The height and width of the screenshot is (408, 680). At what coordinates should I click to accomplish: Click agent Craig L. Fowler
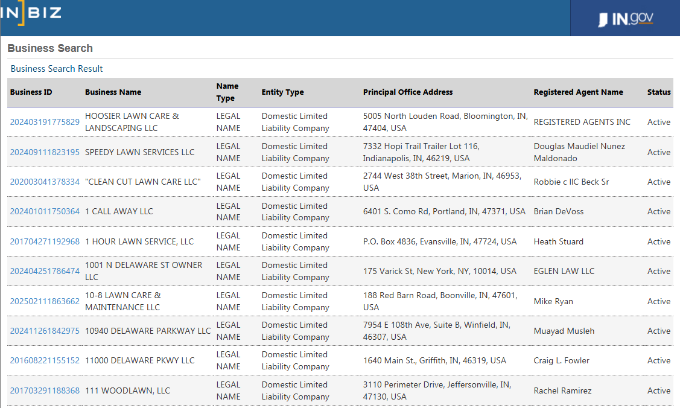(562, 360)
